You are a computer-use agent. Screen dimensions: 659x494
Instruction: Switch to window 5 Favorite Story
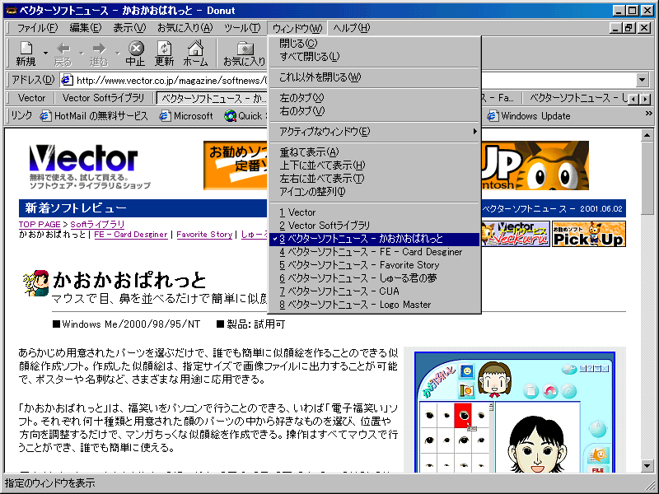pyautogui.click(x=375, y=265)
